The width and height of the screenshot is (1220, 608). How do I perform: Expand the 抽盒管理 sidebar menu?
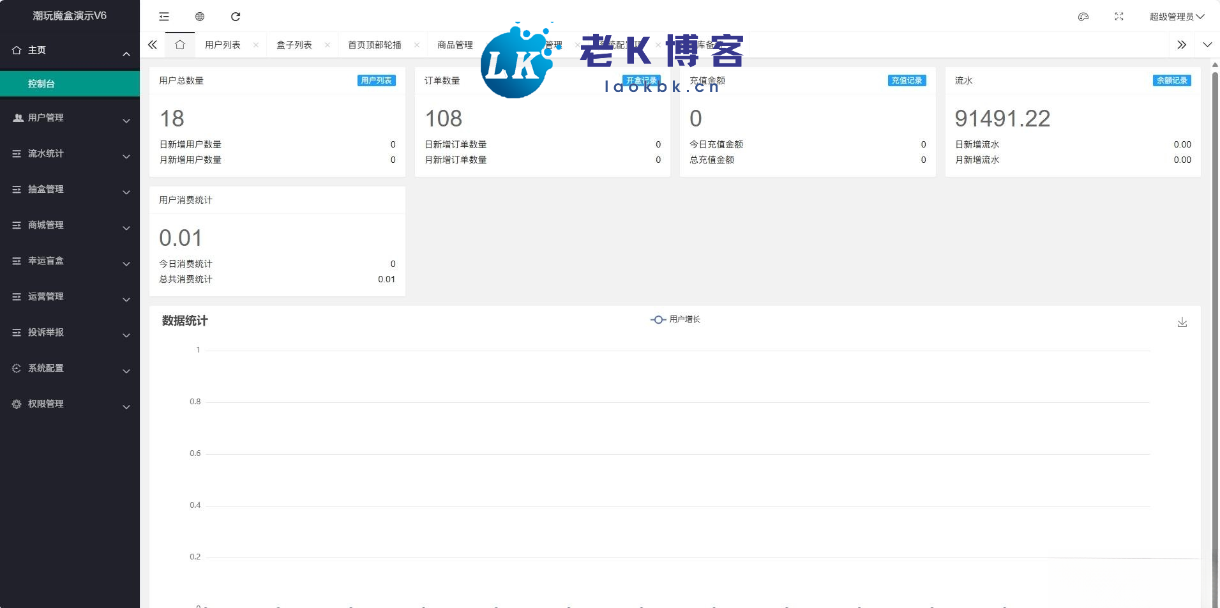(70, 190)
